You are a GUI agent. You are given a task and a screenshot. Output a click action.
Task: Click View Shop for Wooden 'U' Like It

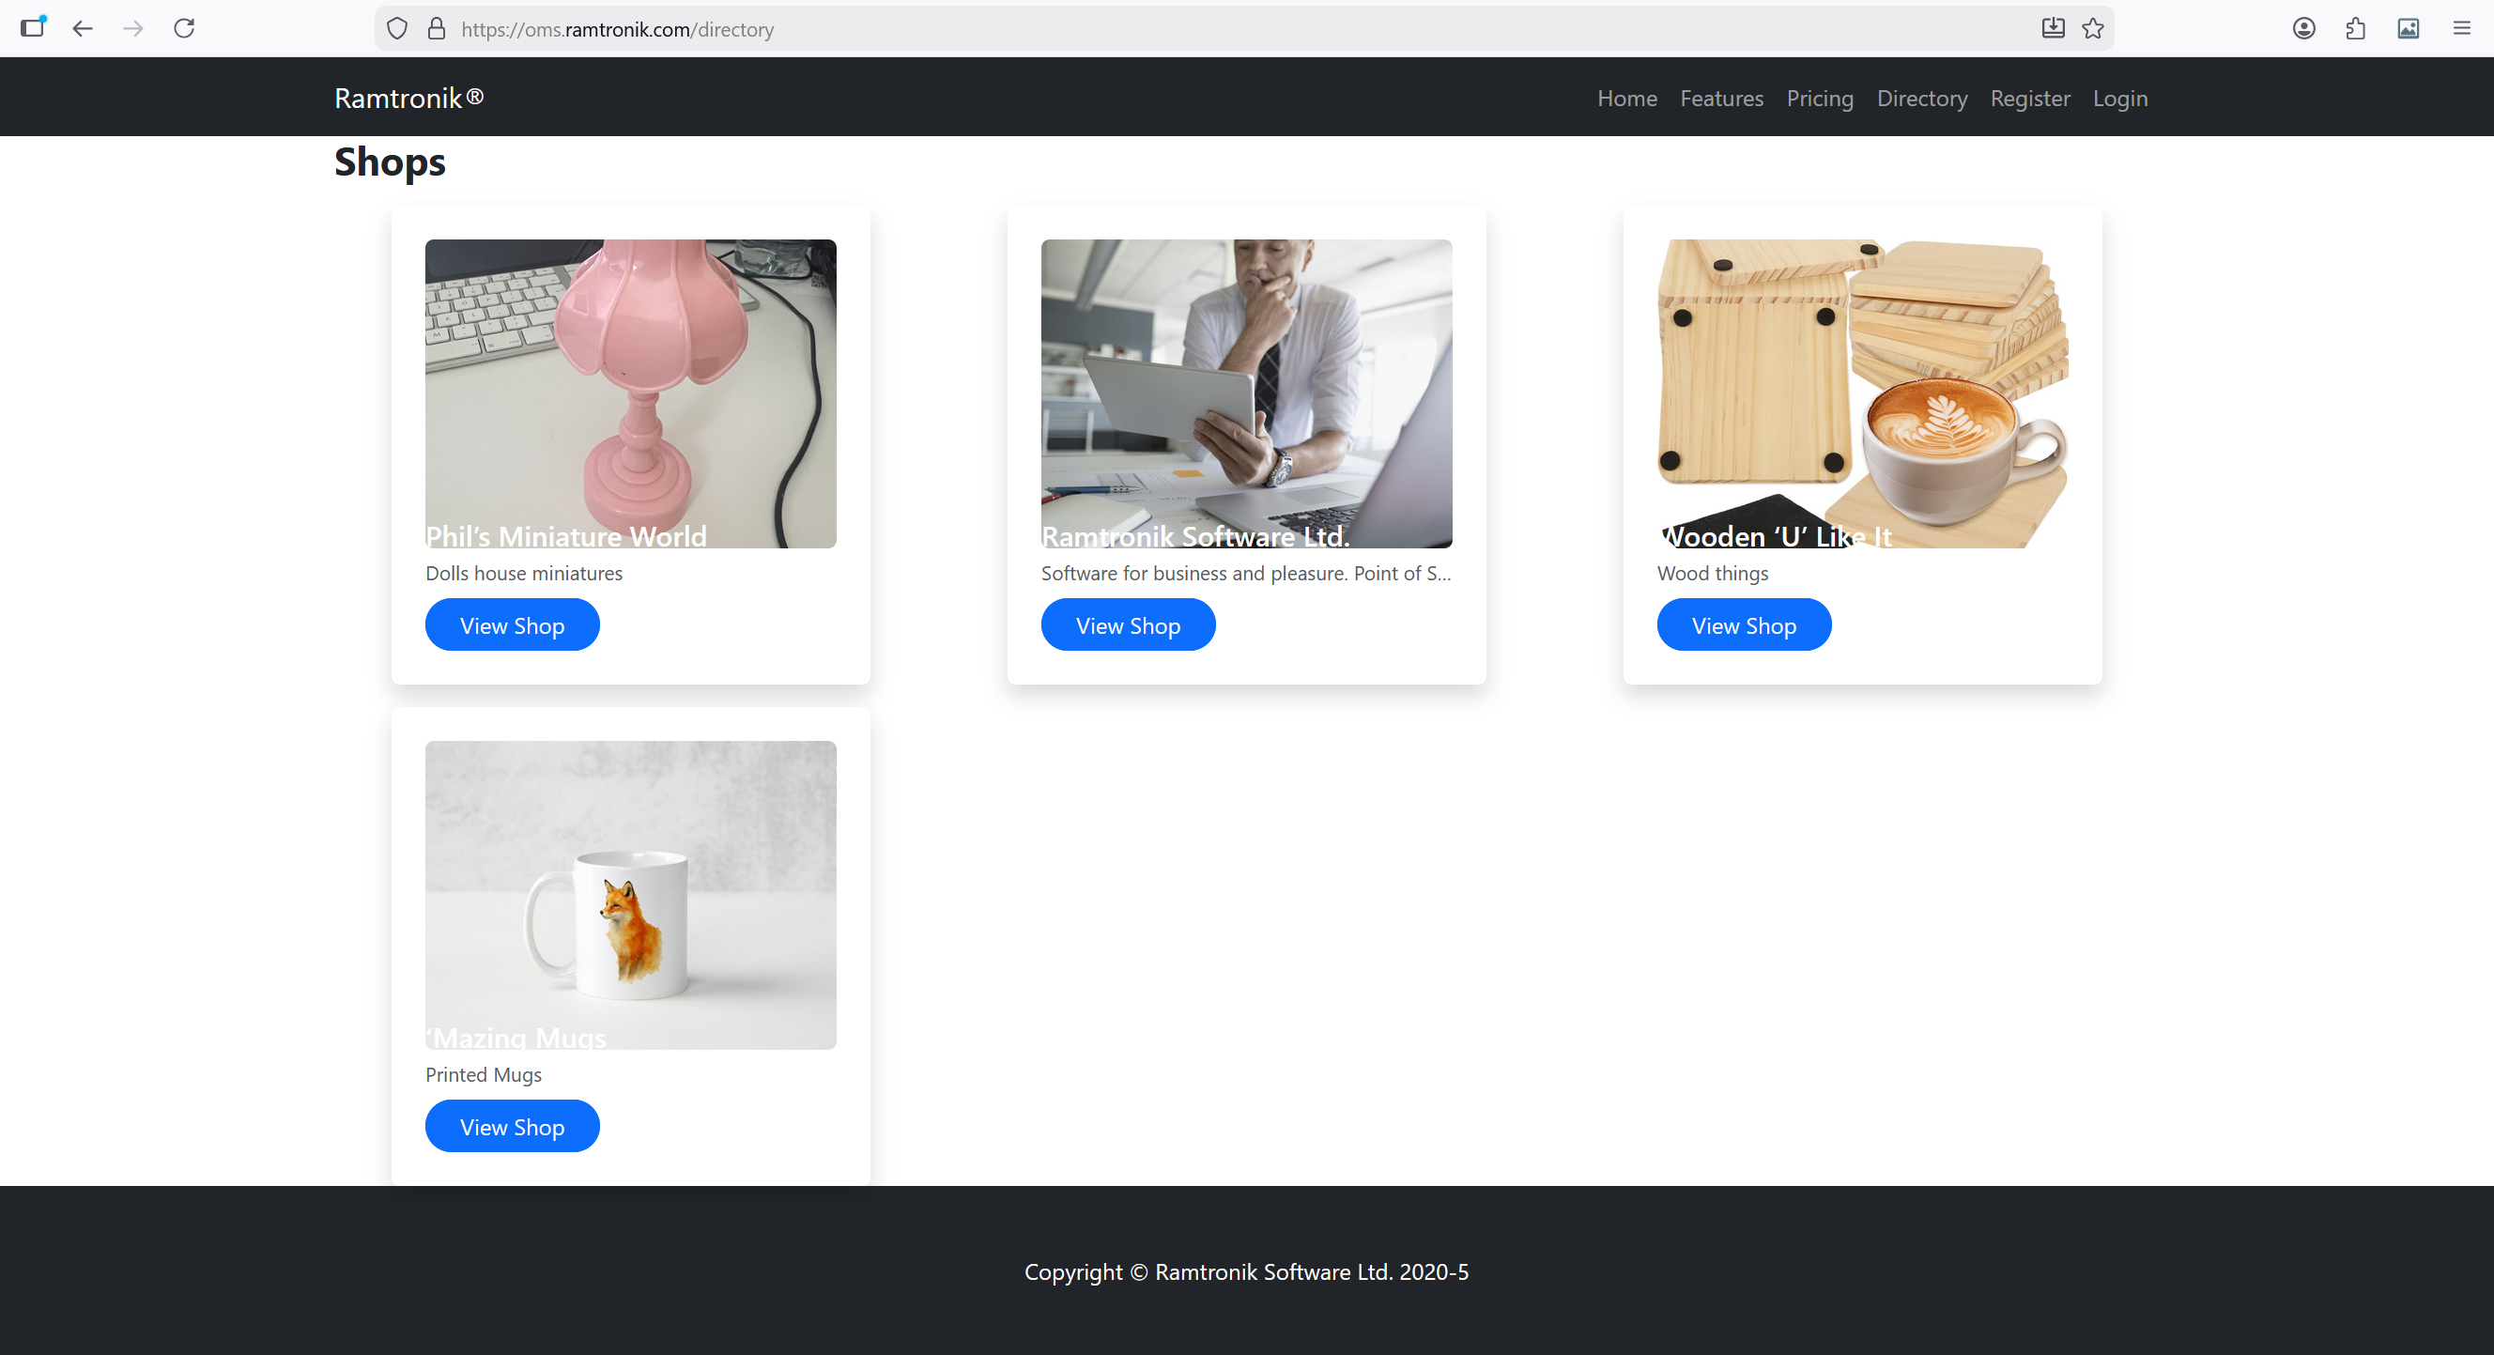(x=1744, y=624)
